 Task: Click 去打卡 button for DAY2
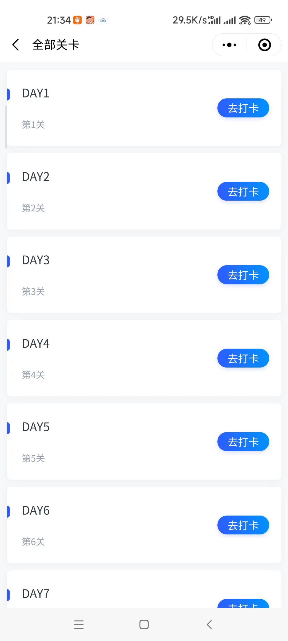(x=243, y=191)
